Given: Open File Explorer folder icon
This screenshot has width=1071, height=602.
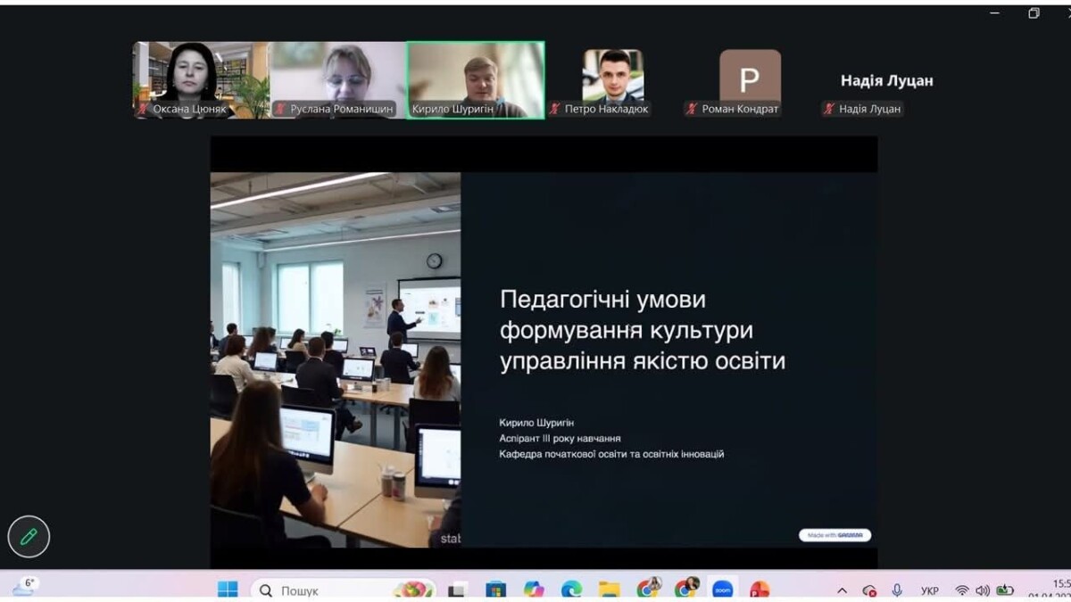Looking at the screenshot, I should coord(609,590).
